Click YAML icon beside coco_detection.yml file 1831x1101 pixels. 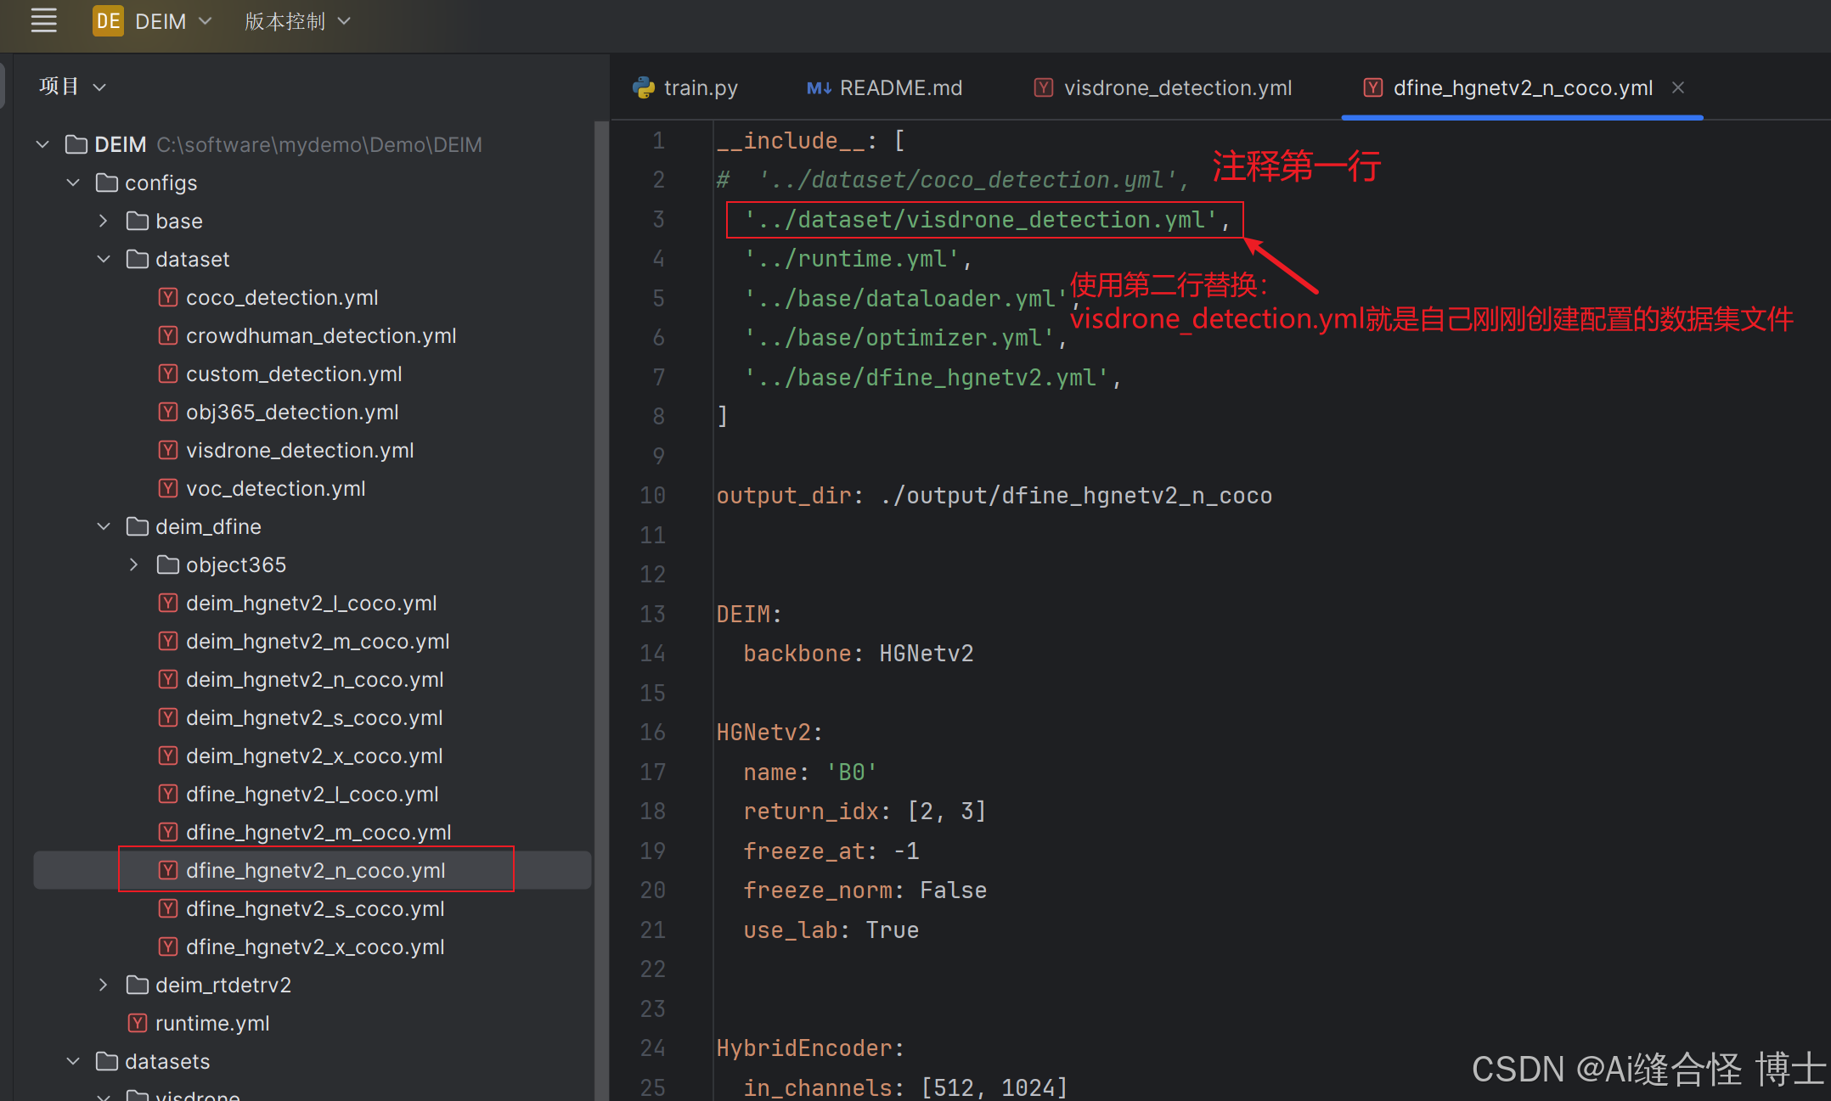(168, 297)
